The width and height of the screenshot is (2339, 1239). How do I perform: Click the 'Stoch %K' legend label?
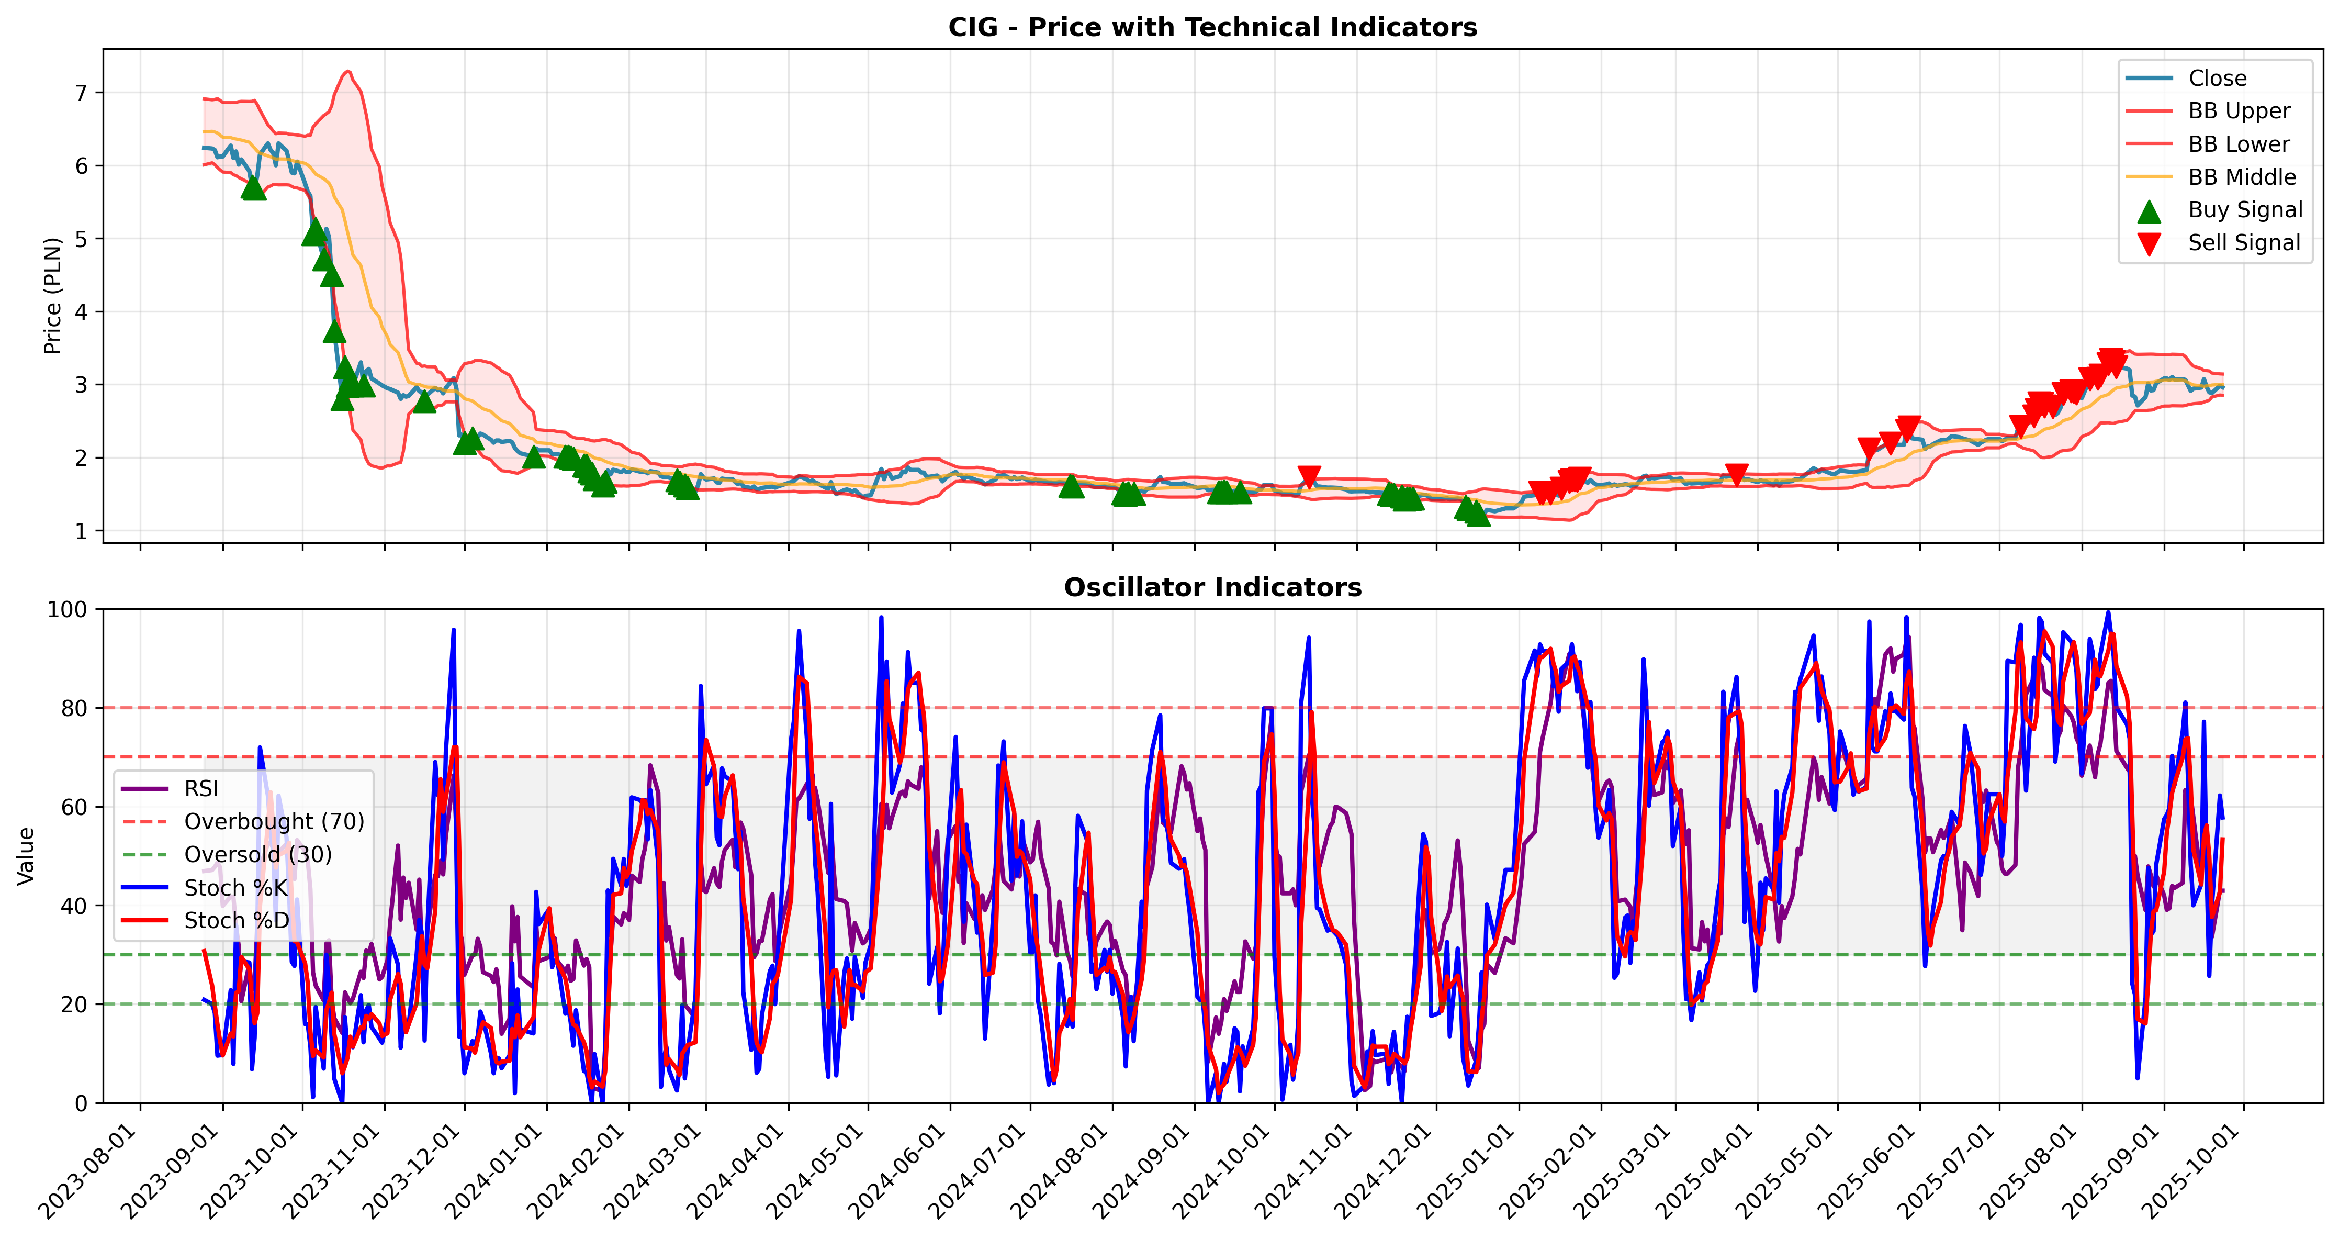(x=236, y=887)
